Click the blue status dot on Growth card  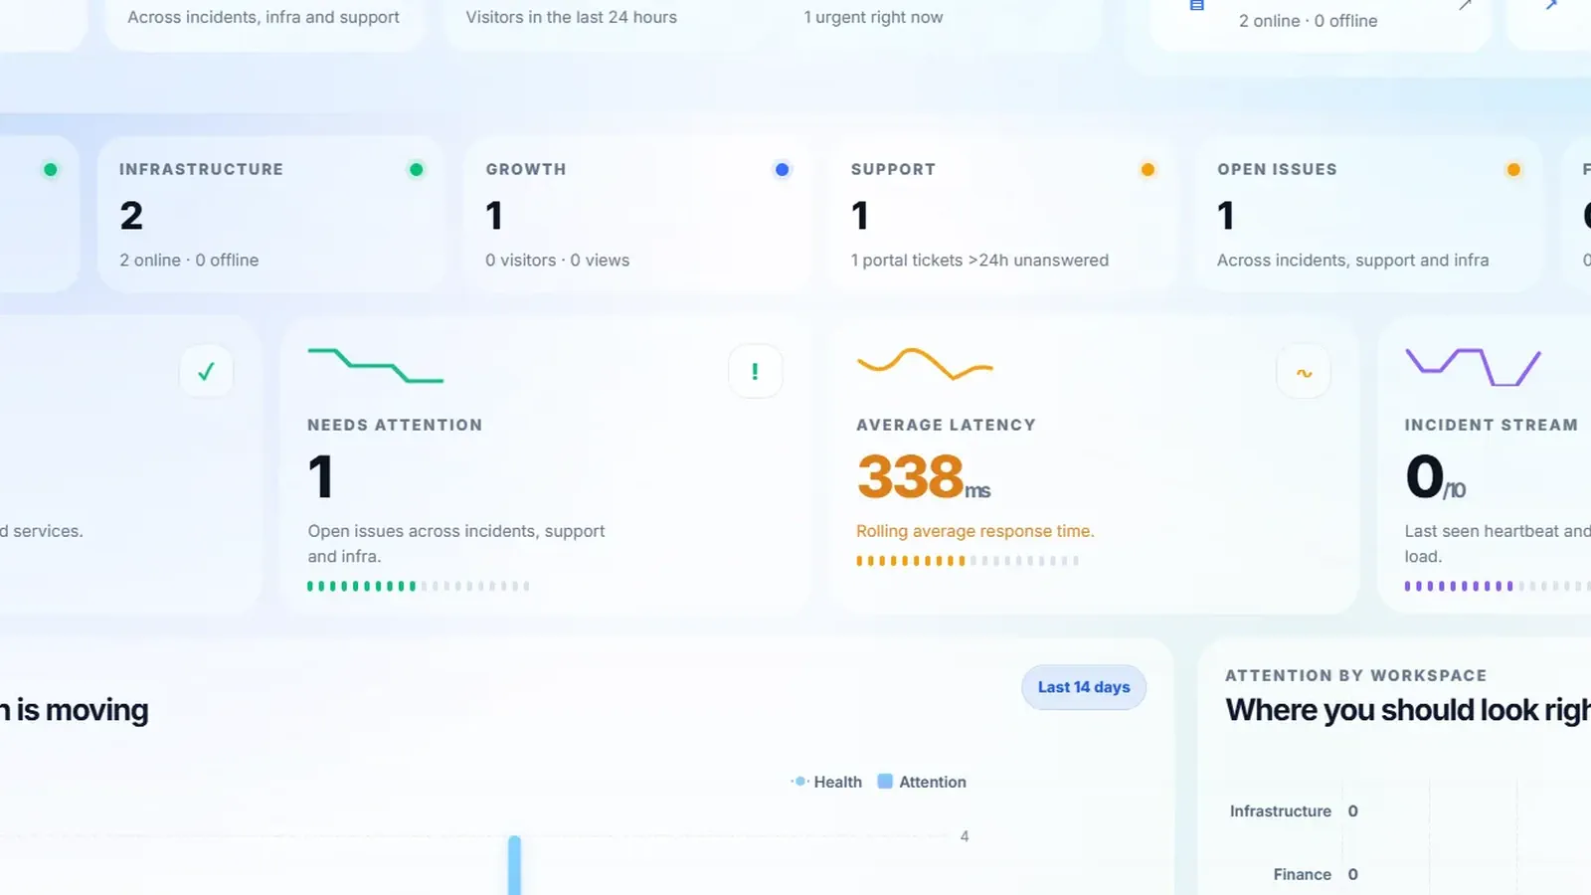coord(783,170)
